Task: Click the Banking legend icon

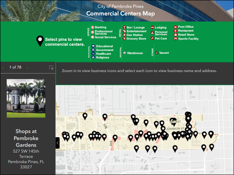Action: [x=93, y=28]
